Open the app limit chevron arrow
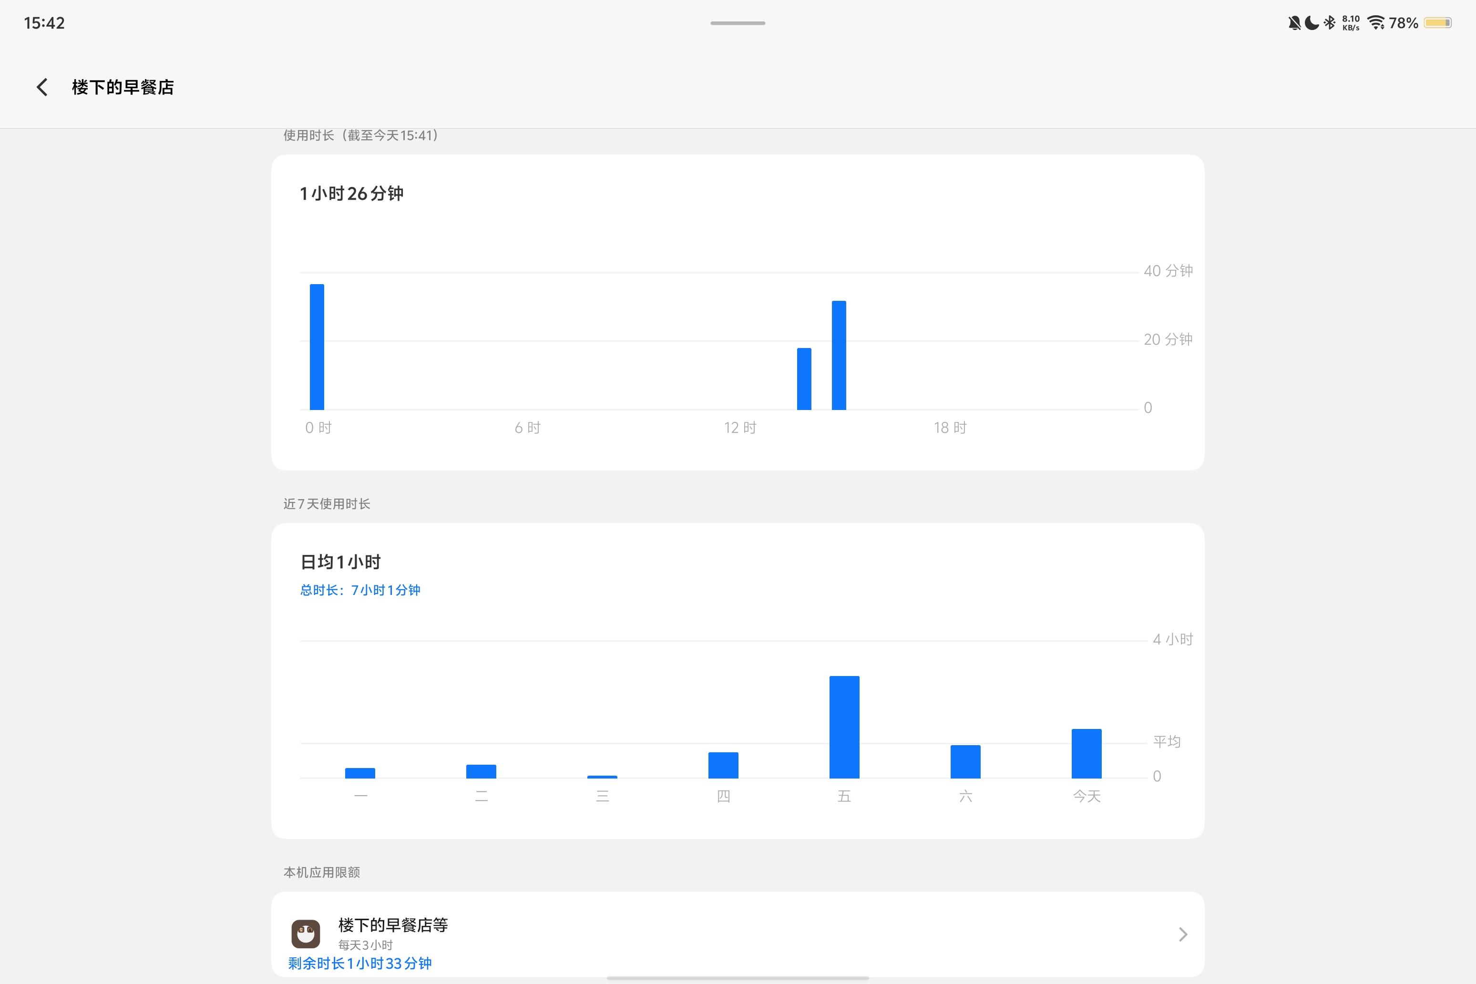Image resolution: width=1476 pixels, height=984 pixels. 1183,934
